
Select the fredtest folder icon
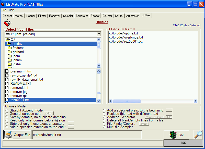point(9,48)
